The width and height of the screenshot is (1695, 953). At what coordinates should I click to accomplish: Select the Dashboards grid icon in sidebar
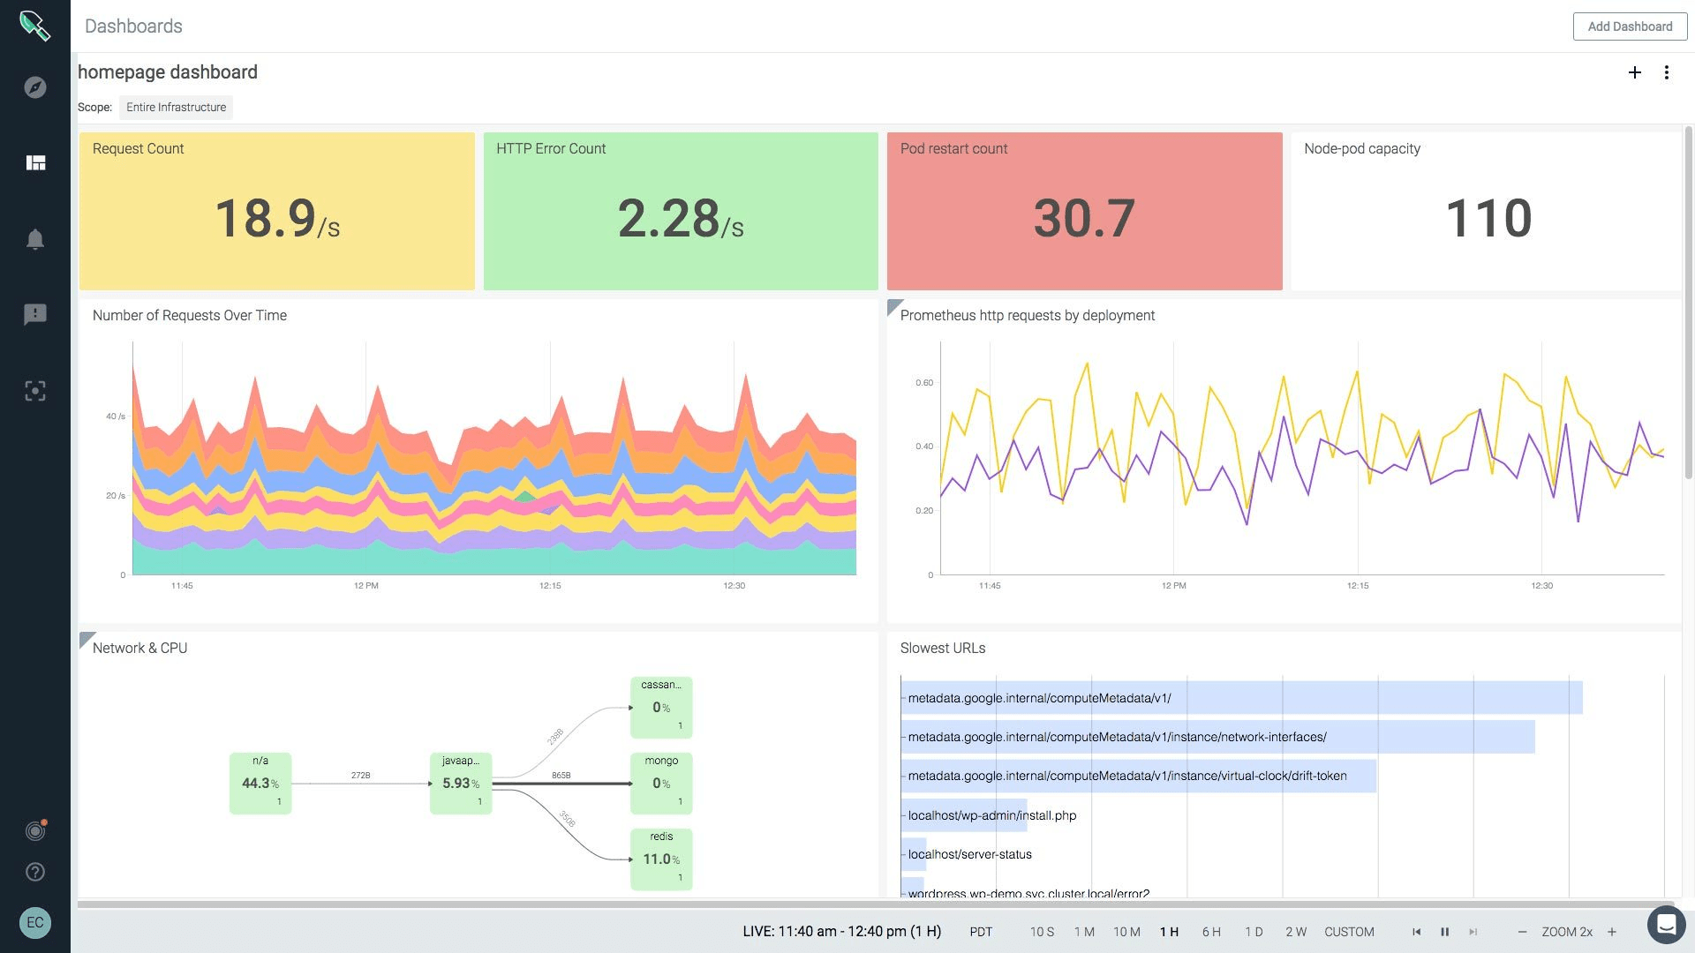click(x=35, y=162)
